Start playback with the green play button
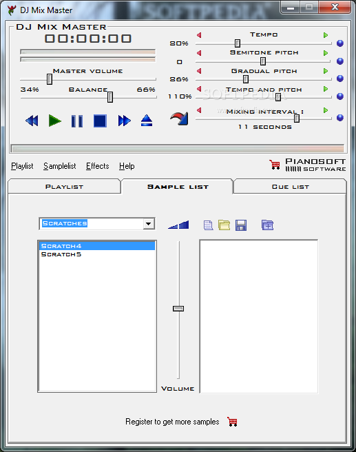Image resolution: width=356 pixels, height=452 pixels. 54,121
